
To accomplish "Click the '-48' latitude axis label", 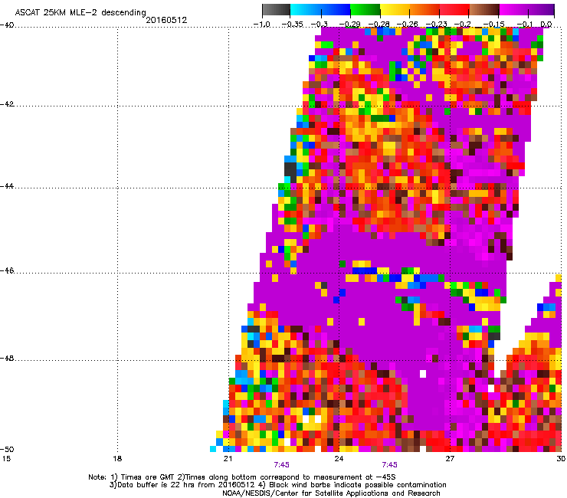I will click(x=7, y=358).
